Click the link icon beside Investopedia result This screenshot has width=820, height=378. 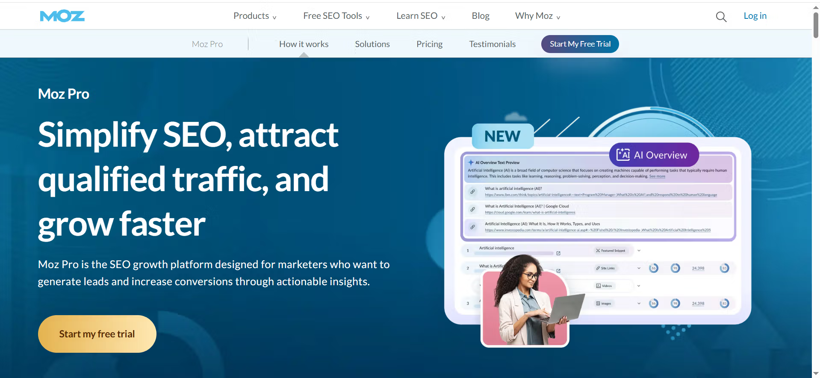click(x=472, y=227)
